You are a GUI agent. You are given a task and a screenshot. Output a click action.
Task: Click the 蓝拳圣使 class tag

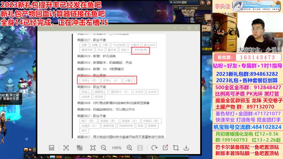coord(108,126)
